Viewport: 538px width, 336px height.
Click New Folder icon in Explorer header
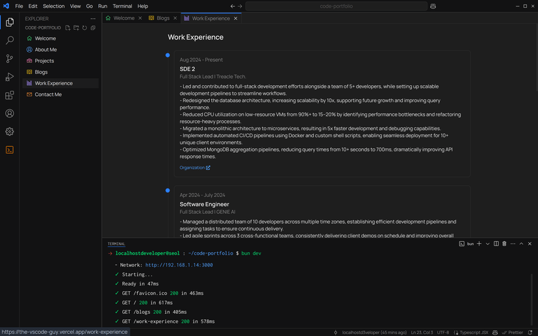pos(76,28)
